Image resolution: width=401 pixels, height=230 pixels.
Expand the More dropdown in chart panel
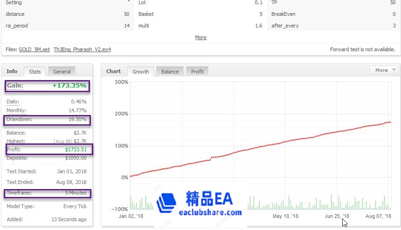click(383, 70)
